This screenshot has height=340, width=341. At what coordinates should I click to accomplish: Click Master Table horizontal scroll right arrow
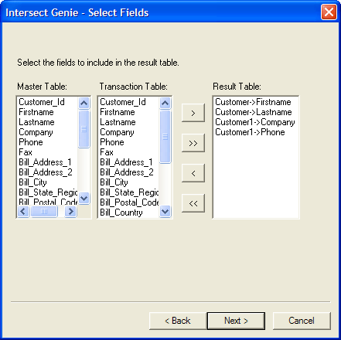pos(70,212)
